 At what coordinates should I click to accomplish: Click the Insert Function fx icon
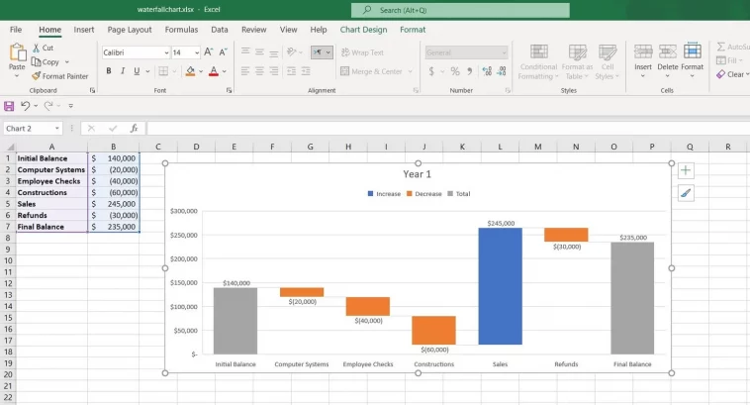pyautogui.click(x=134, y=129)
